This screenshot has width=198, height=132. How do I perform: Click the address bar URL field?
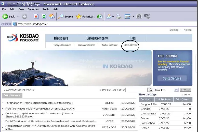105,24
